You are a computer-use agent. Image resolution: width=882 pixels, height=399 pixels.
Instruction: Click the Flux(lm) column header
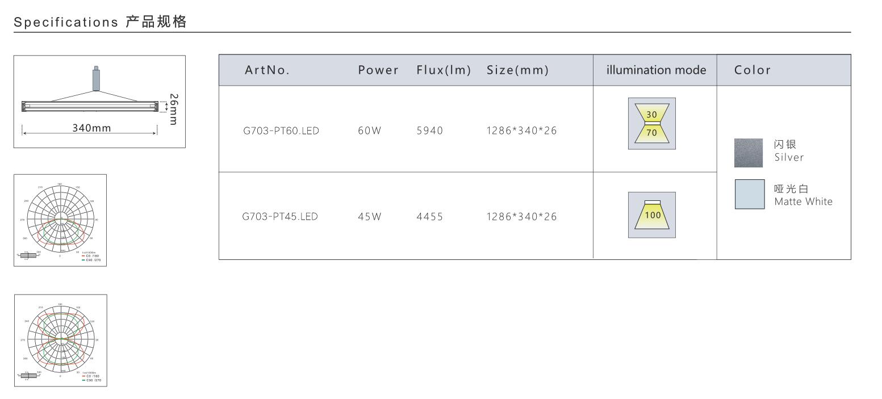444,70
